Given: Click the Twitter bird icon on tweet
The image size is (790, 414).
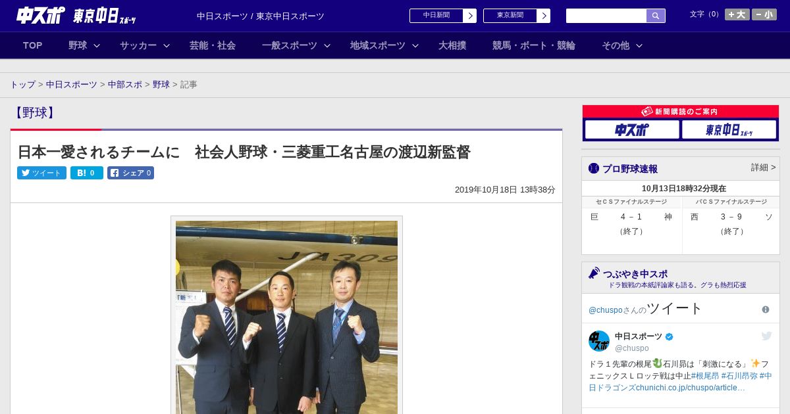Looking at the screenshot, I should pyautogui.click(x=766, y=336).
